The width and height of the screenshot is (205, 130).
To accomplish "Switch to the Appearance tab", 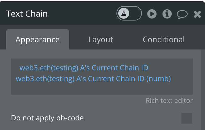I will point(38,40).
